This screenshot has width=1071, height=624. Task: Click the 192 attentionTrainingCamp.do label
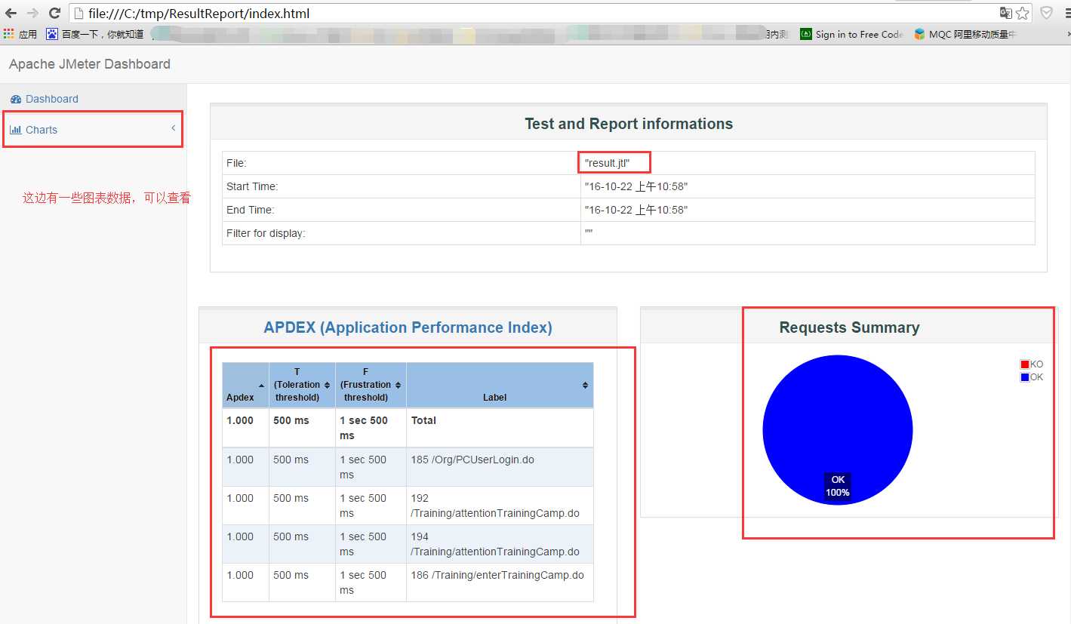tap(495, 506)
